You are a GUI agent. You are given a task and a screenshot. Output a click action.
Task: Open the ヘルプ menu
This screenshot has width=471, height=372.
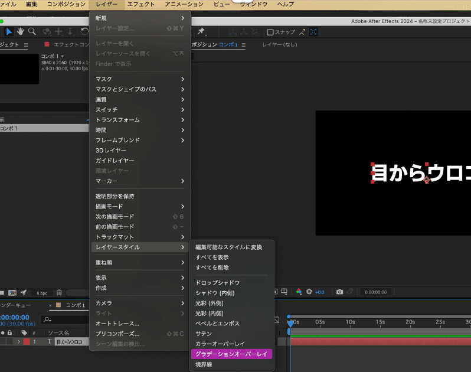[285, 4]
